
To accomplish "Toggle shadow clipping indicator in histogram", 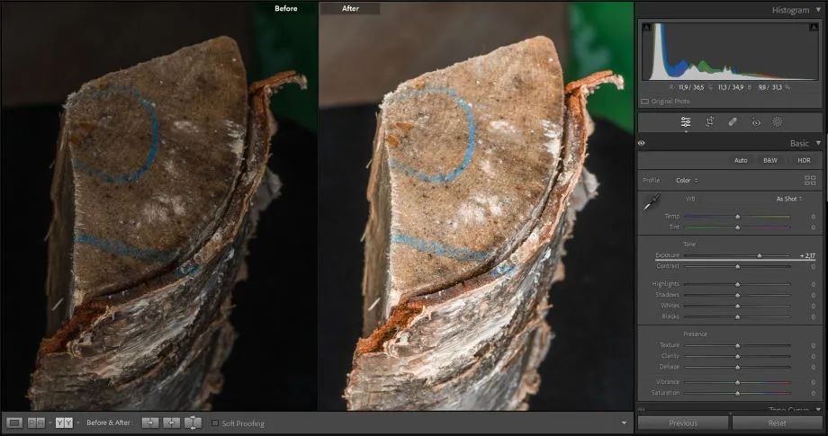I will pos(646,27).
